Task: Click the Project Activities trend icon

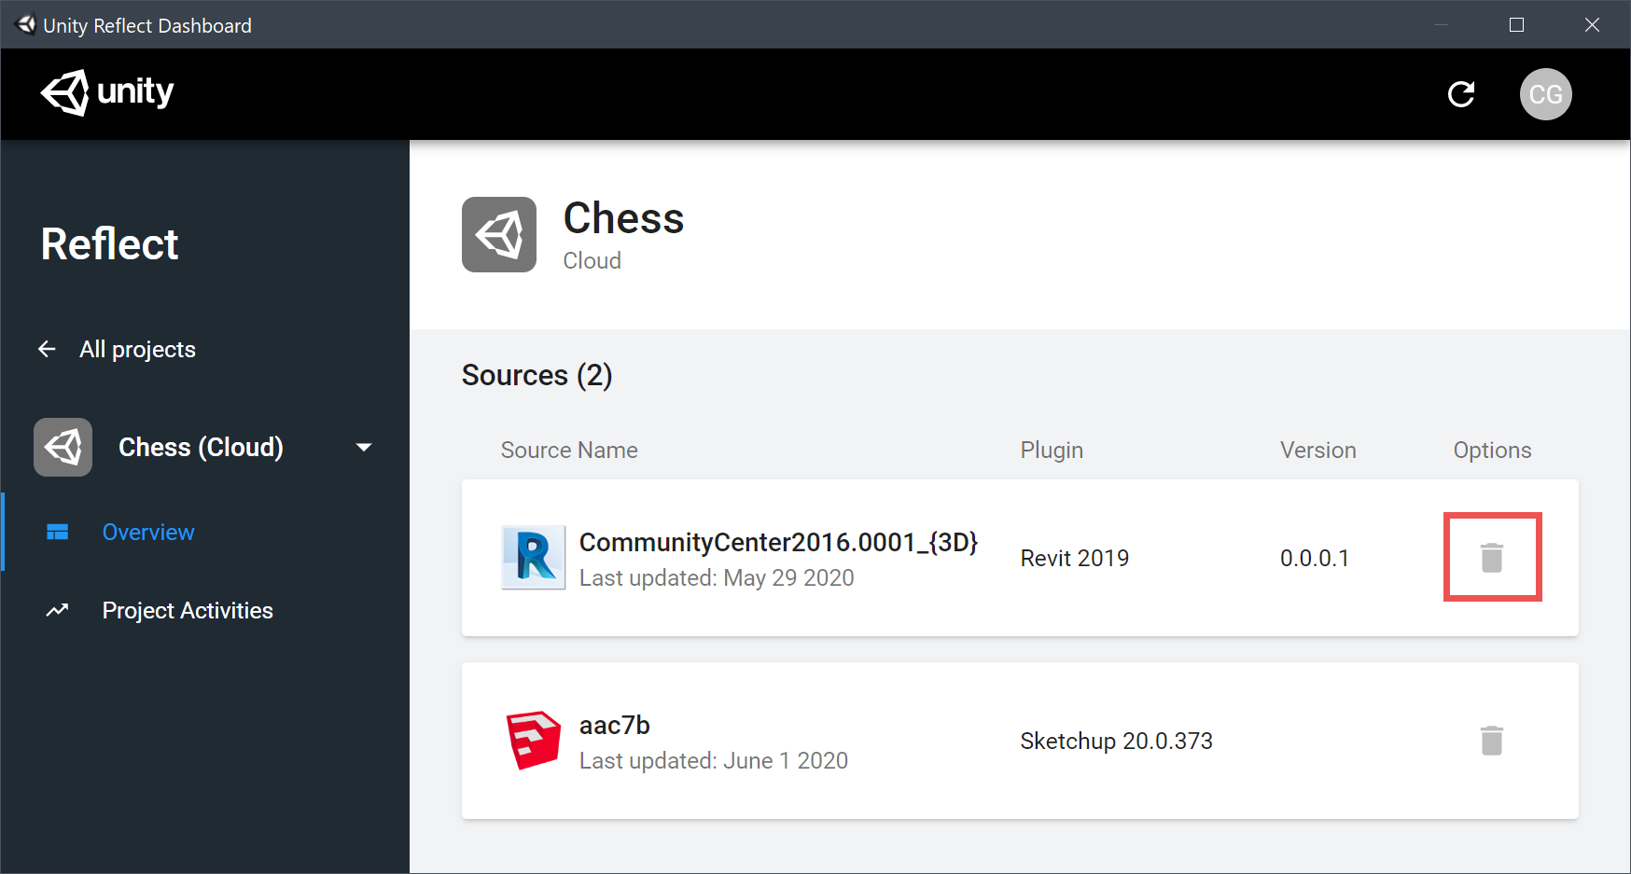Action: [x=58, y=610]
